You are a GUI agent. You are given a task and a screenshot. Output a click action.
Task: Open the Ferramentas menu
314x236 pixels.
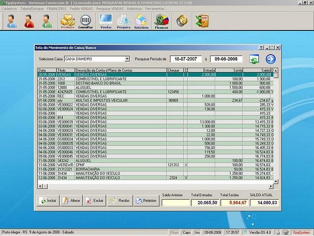tap(155, 9)
